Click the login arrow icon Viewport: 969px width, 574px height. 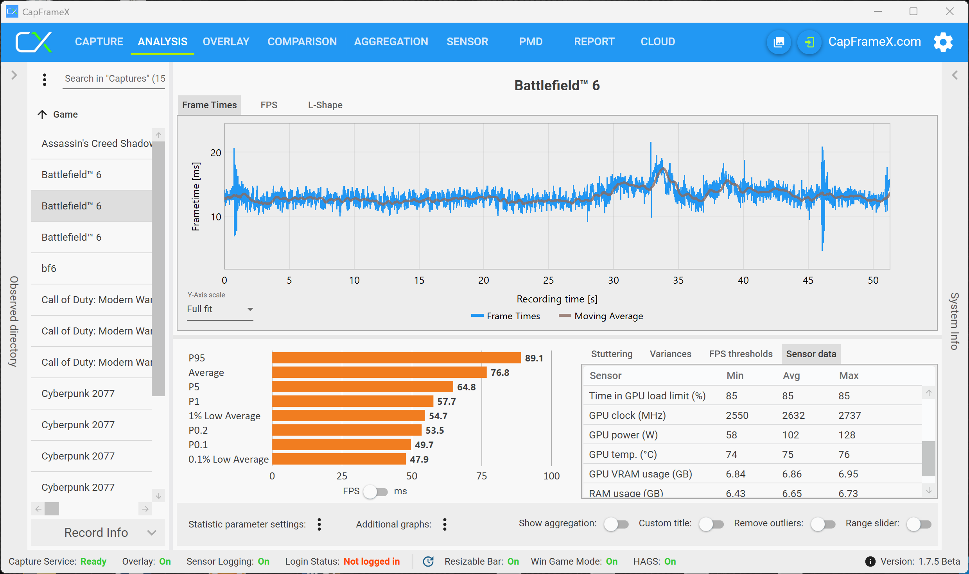[x=809, y=42]
